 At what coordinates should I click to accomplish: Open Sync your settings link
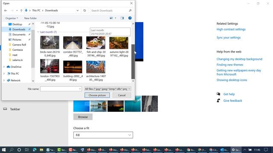[229, 37]
